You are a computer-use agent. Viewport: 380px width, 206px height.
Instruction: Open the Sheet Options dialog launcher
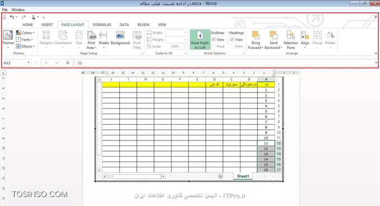[x=244, y=53]
